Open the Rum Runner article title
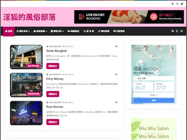Image resolution: width=187 pixels, height=140 pixels. point(55,107)
